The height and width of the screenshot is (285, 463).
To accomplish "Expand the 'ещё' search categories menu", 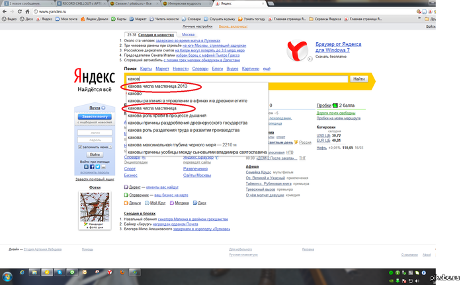I will (267, 69).
